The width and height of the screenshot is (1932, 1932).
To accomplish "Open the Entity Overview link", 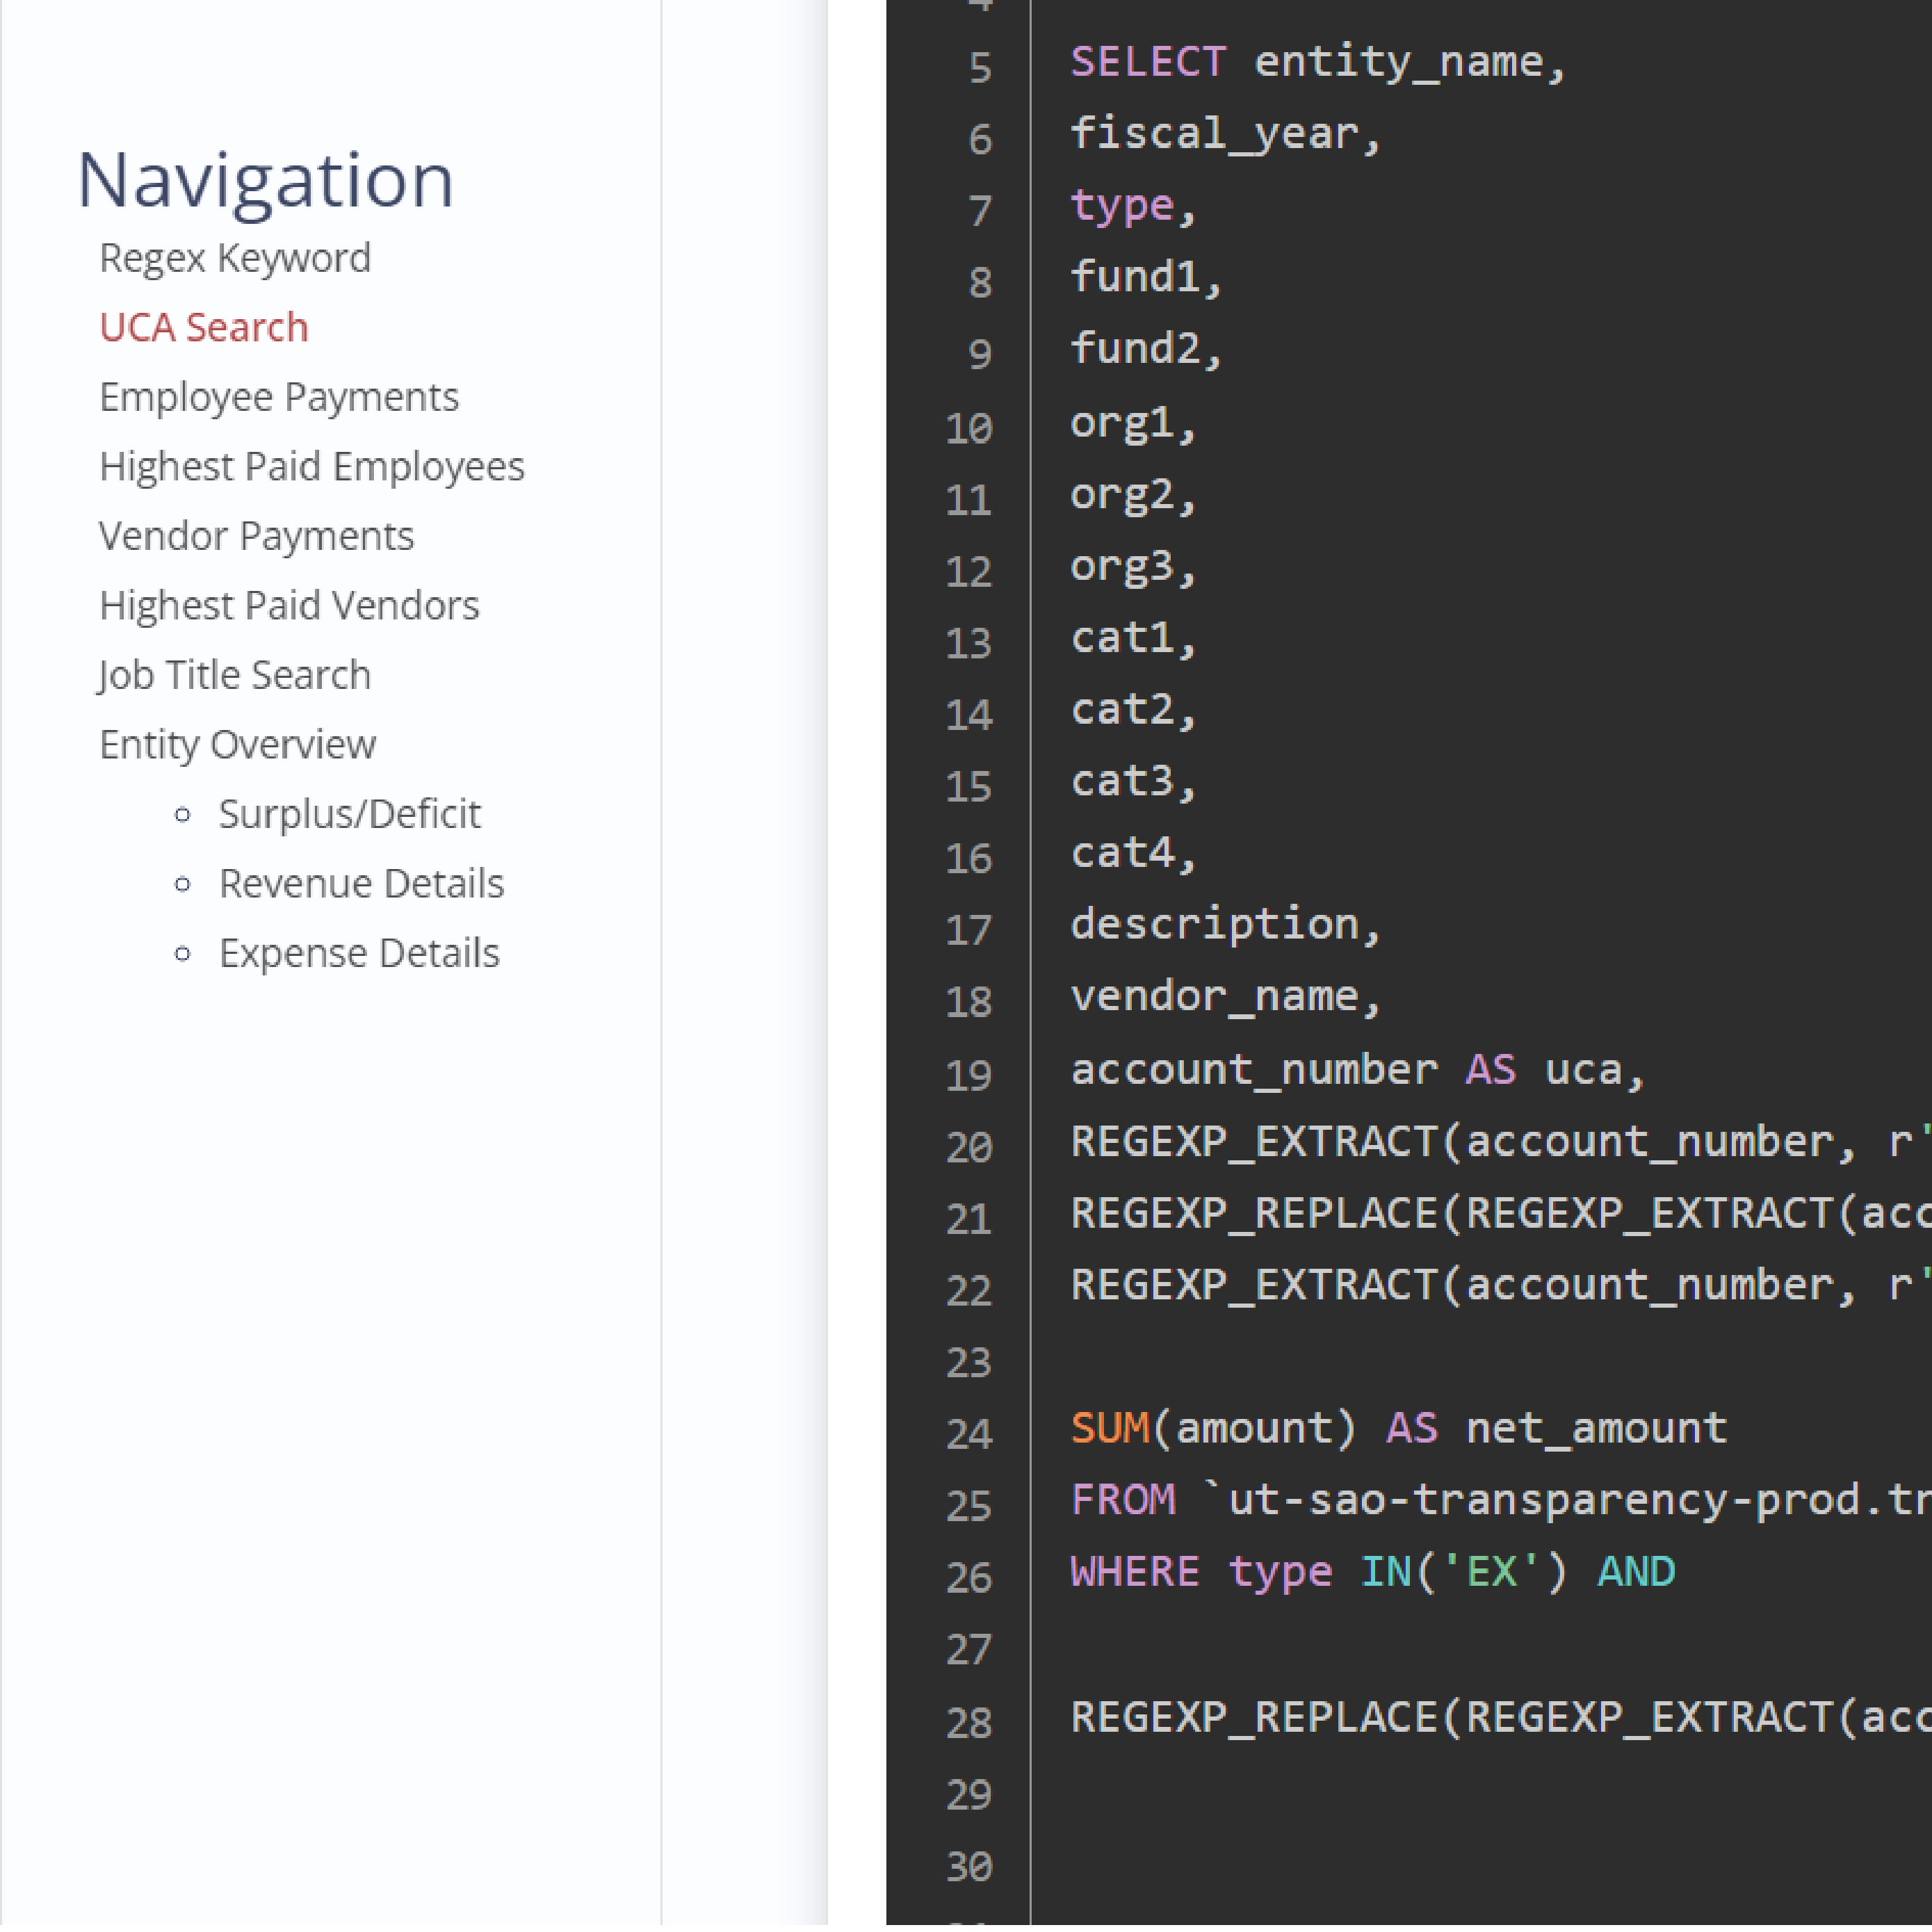I will 237,744.
